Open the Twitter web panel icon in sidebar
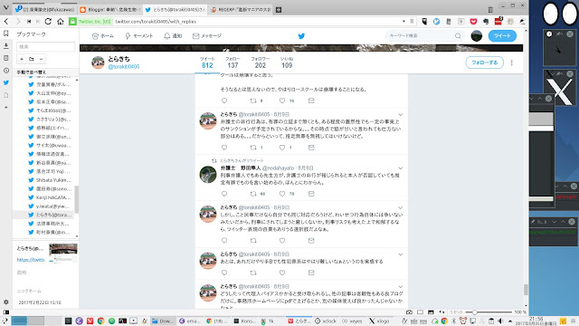Image resolution: width=579 pixels, height=326 pixels. [6, 82]
